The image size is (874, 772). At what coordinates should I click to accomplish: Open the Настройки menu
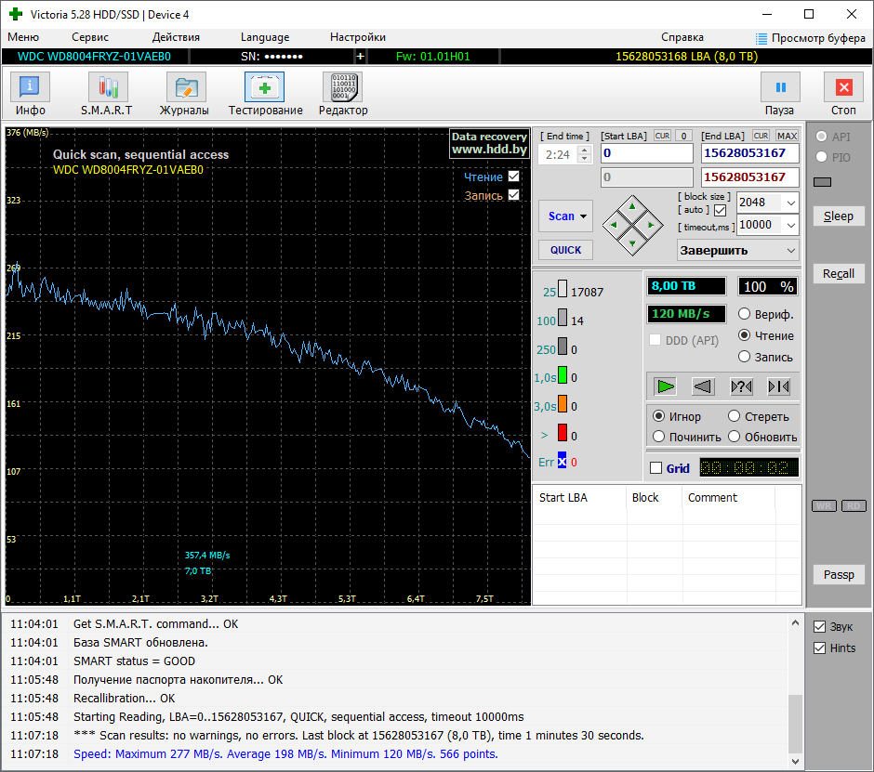click(357, 37)
